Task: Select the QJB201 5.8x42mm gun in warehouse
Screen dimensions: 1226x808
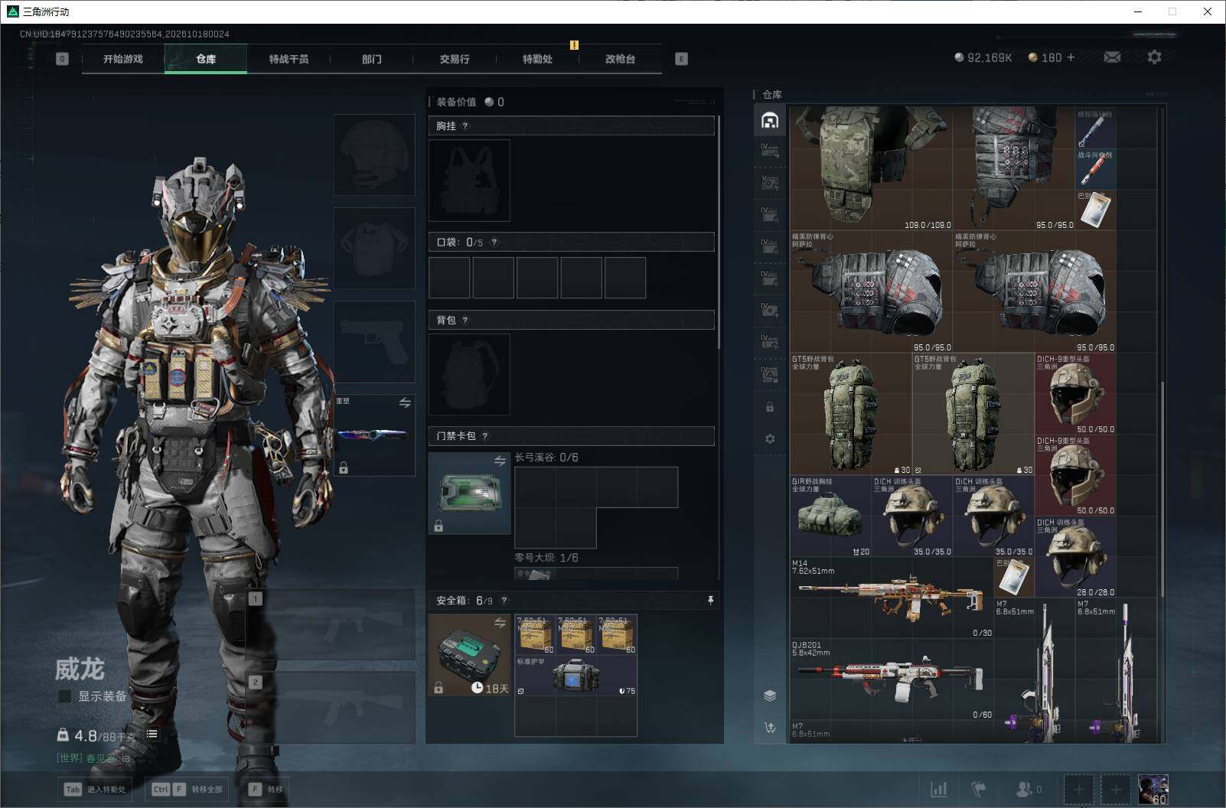Action: coord(892,679)
